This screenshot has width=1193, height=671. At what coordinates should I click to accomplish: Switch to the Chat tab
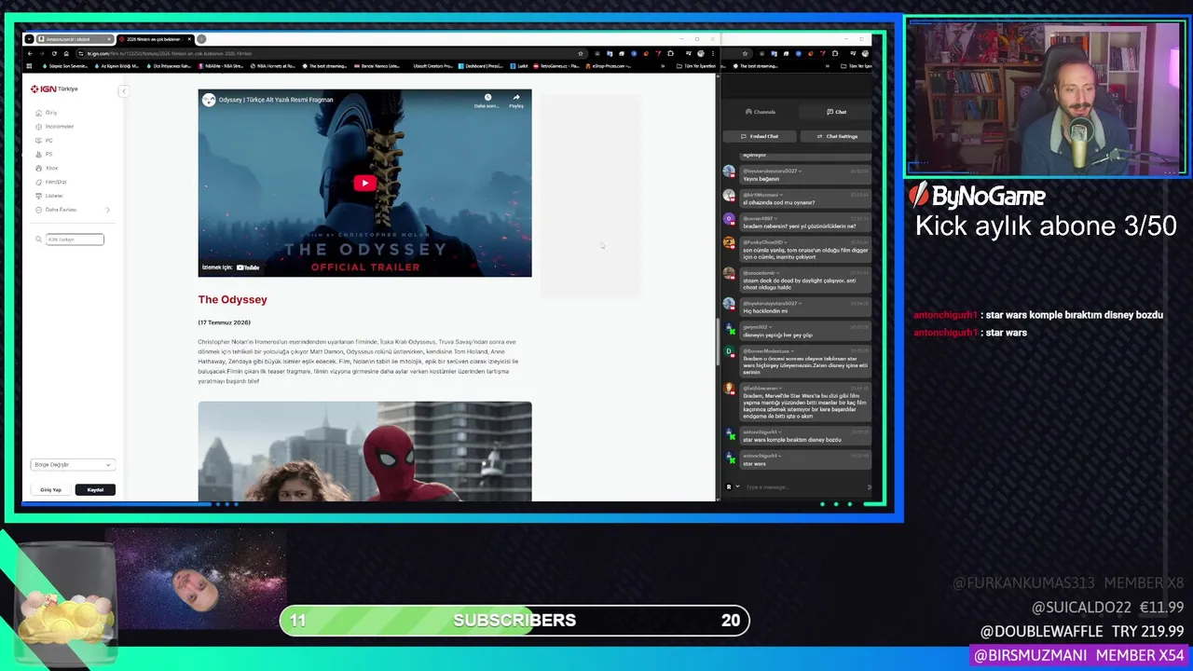click(x=836, y=112)
